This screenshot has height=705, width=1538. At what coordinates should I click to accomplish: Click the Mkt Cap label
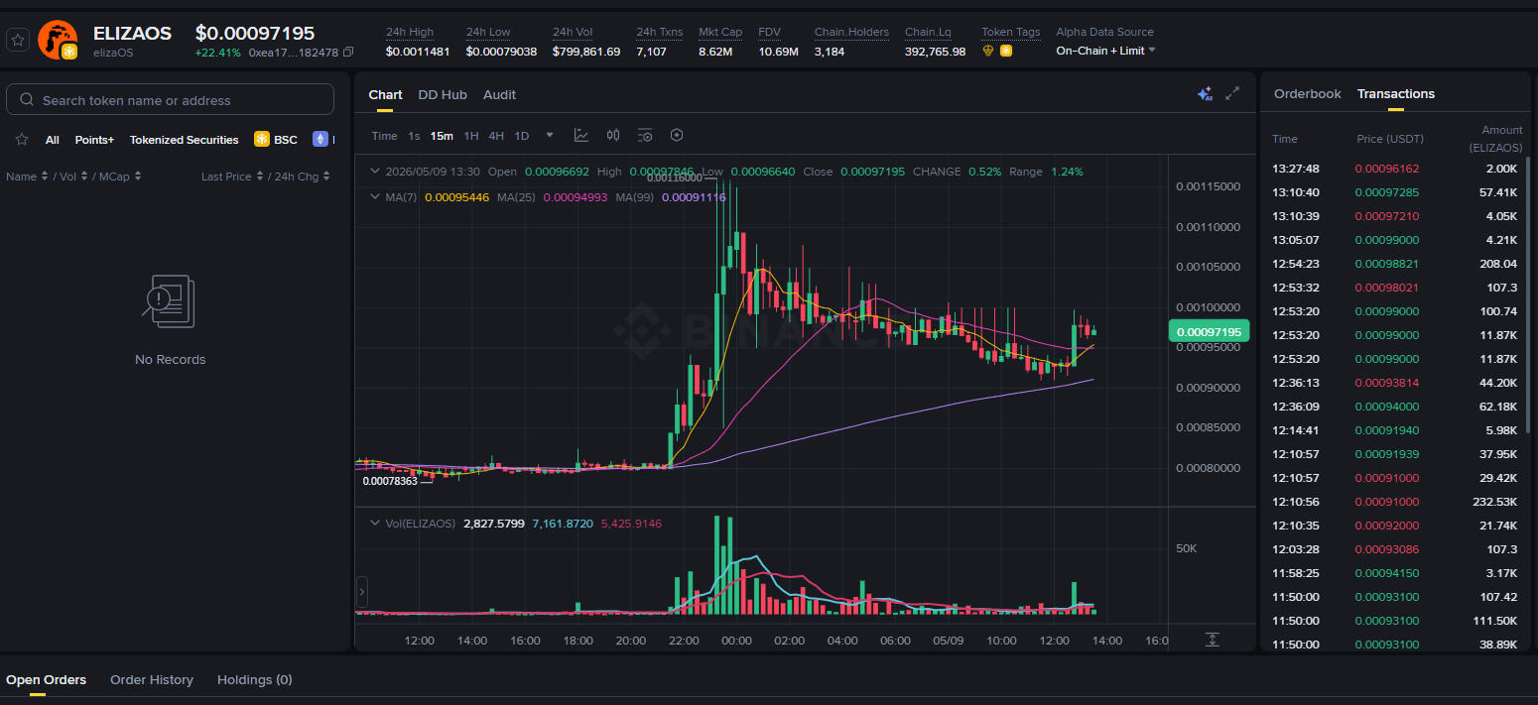(x=720, y=32)
